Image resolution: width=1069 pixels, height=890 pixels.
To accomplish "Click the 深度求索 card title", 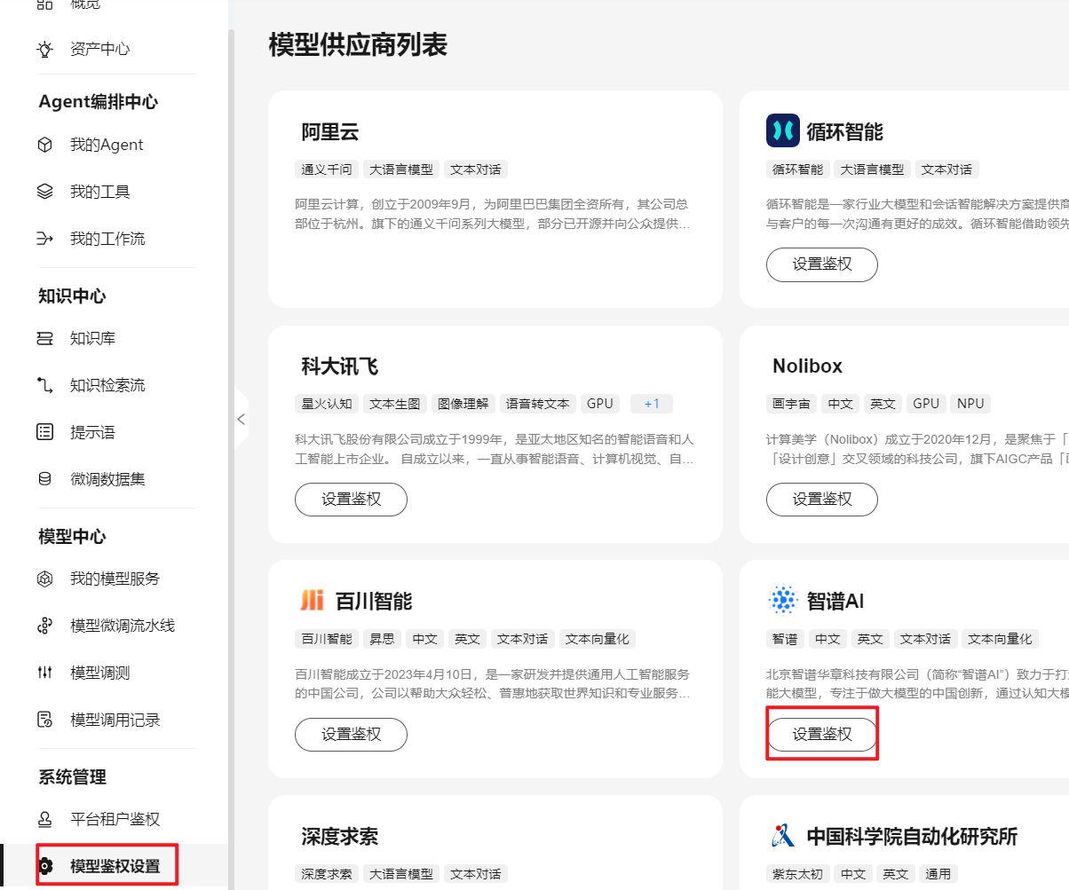I will click(x=340, y=836).
